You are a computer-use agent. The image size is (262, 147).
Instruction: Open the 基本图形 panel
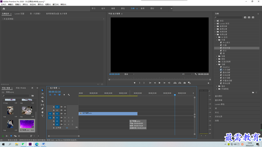coord(219,96)
